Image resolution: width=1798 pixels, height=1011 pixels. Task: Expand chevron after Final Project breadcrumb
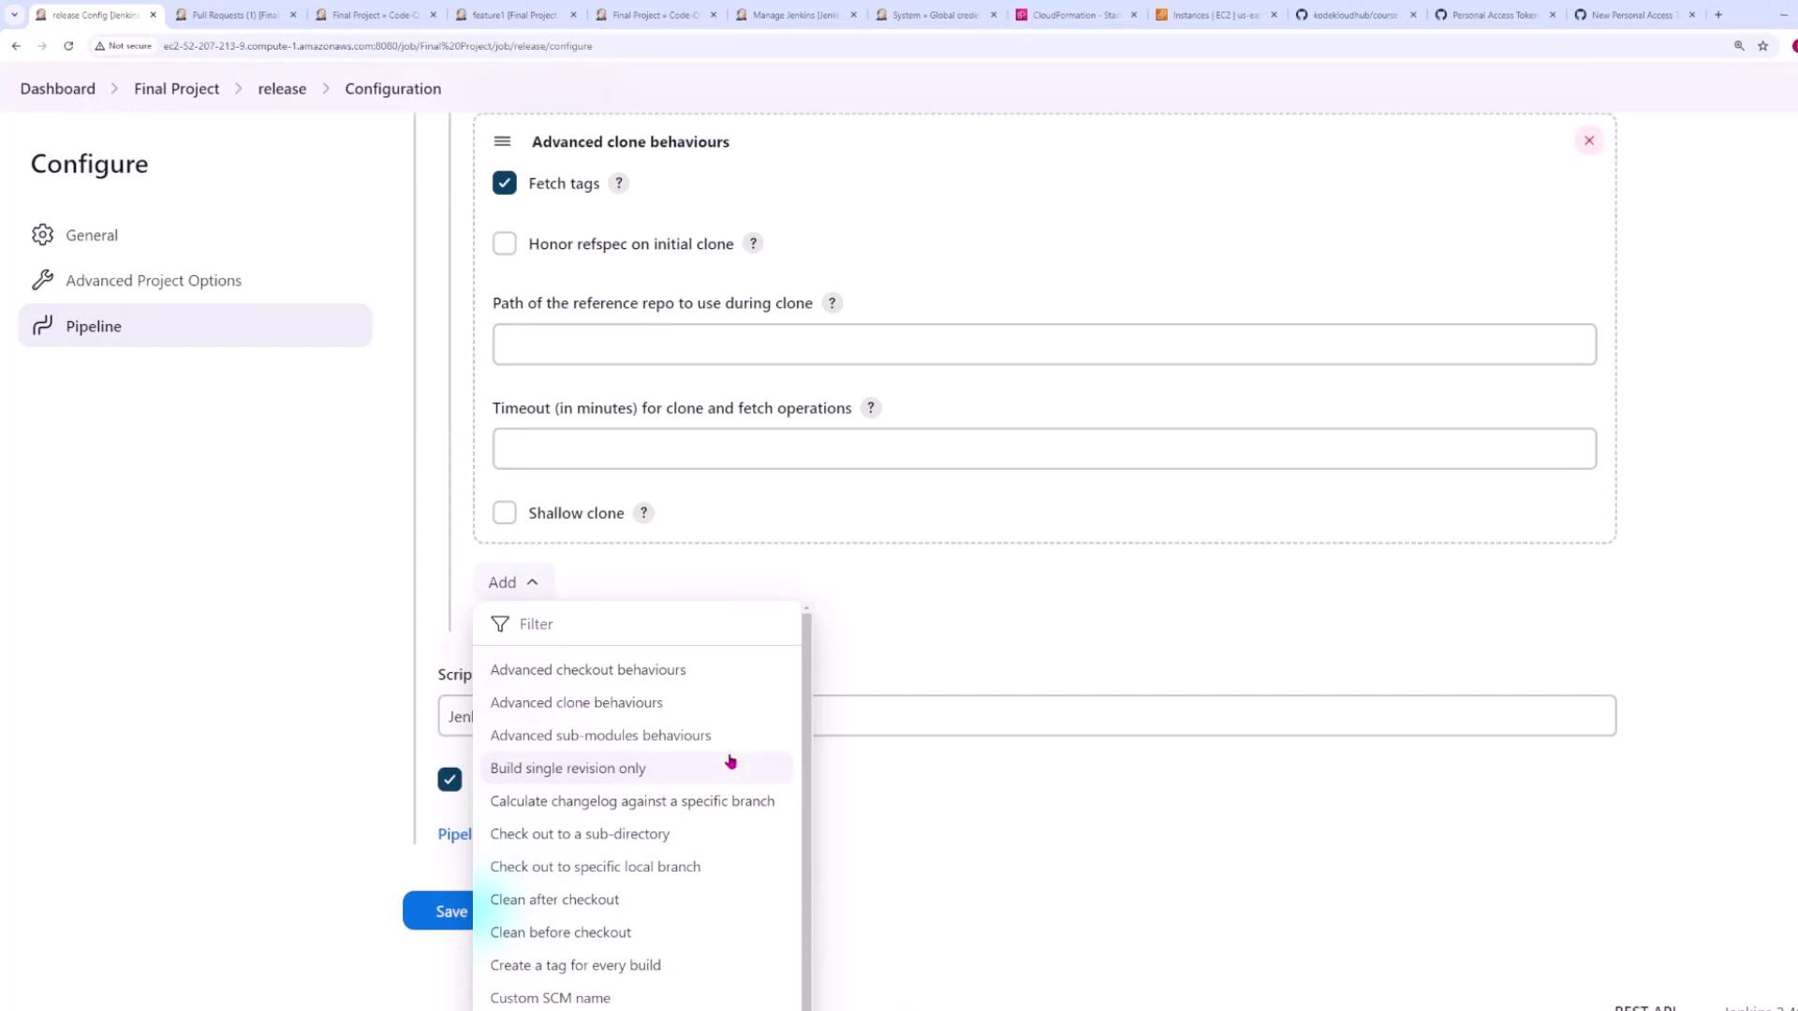[239, 89]
